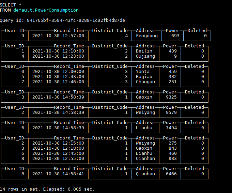Click the power value 439
The width and height of the screenshot is (232, 193).
click(173, 51)
